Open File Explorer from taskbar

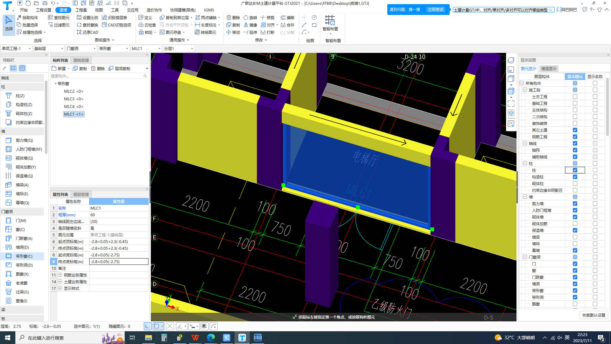148,338
